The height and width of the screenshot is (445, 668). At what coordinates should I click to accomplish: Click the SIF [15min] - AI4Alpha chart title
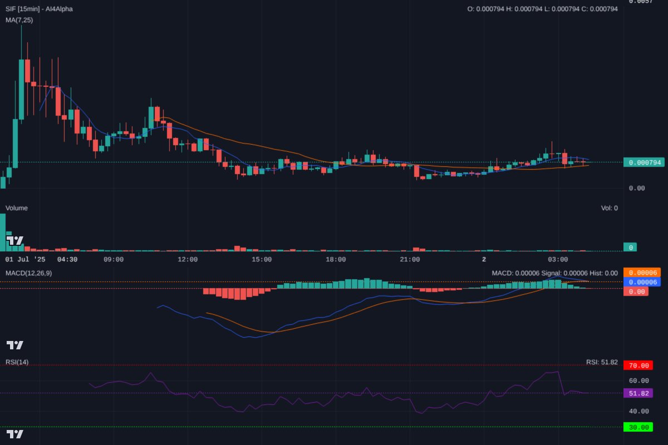(x=39, y=9)
